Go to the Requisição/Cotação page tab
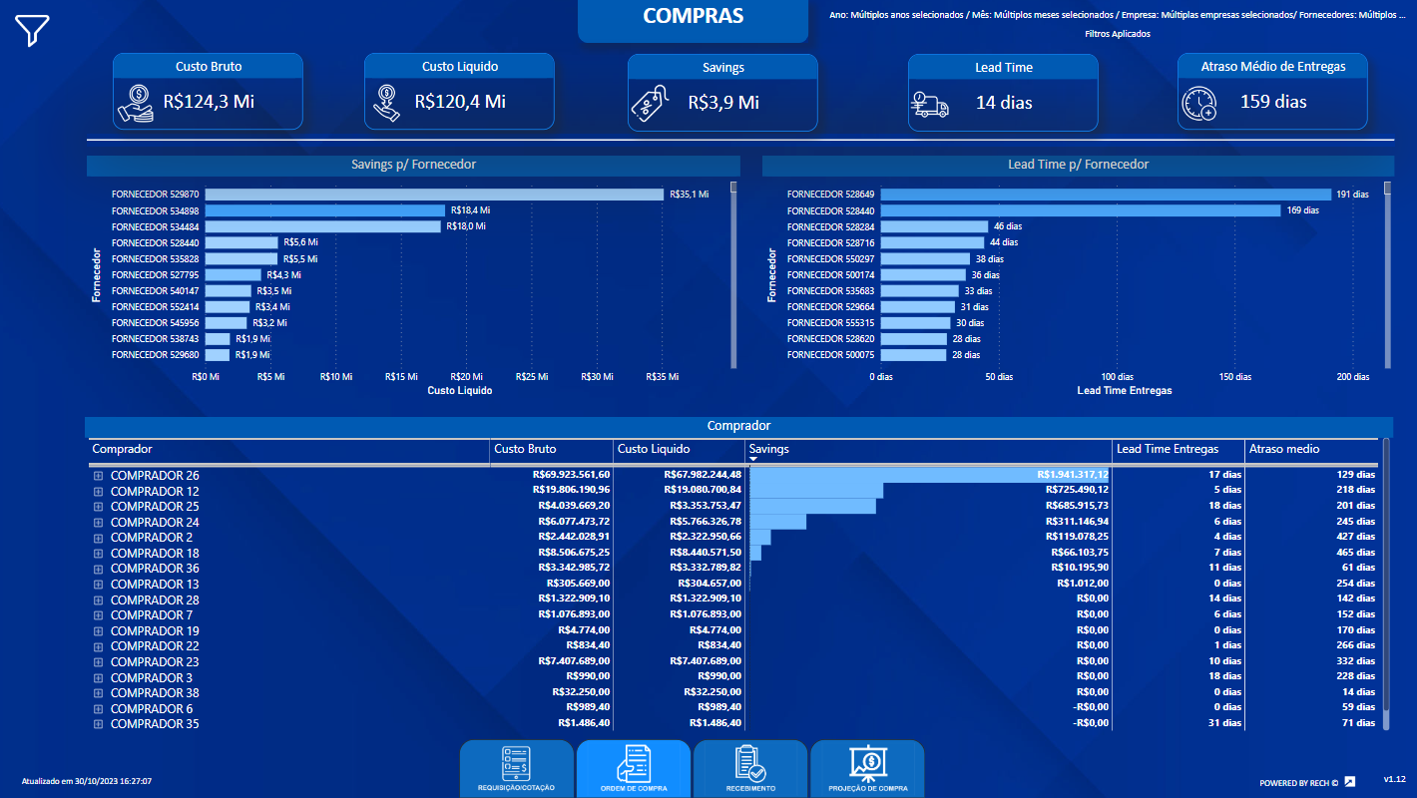1417x798 pixels. coord(516,769)
